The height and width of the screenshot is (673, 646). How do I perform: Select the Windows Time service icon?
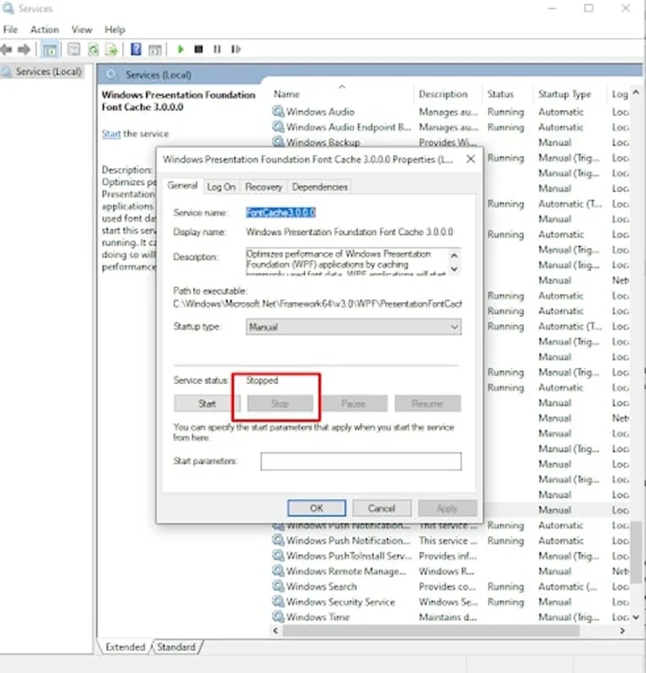click(279, 617)
